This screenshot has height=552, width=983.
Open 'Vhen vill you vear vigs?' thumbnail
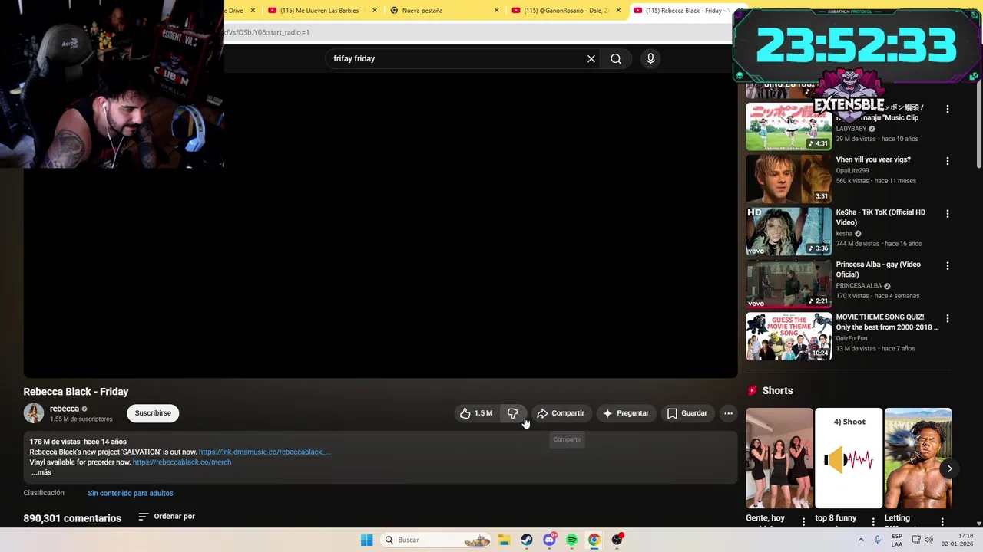point(789,179)
